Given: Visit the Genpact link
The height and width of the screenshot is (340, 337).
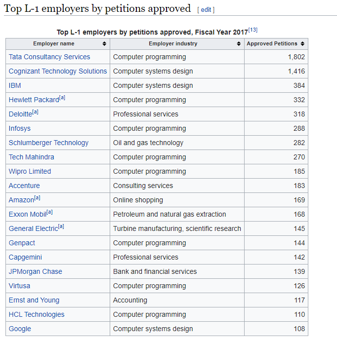Looking at the screenshot, I should point(22,243).
